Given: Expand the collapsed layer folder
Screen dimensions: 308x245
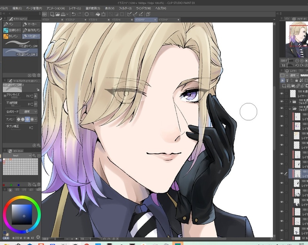Looking at the screenshot, I should [x=290, y=102].
